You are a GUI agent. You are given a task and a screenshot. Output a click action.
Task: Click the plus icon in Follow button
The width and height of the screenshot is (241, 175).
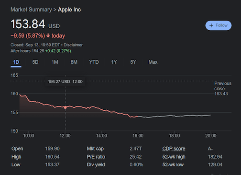(x=211, y=25)
